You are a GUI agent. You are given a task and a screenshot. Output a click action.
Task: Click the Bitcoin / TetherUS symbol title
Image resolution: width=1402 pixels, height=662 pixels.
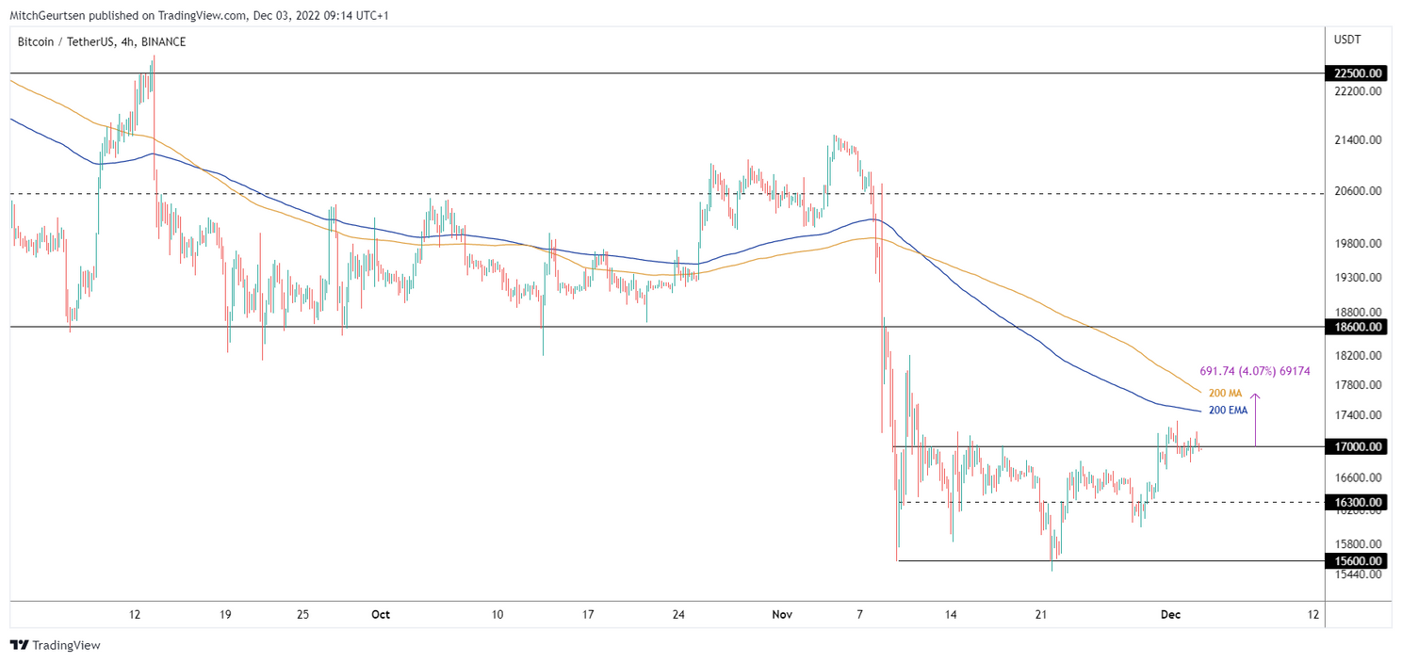(101, 41)
